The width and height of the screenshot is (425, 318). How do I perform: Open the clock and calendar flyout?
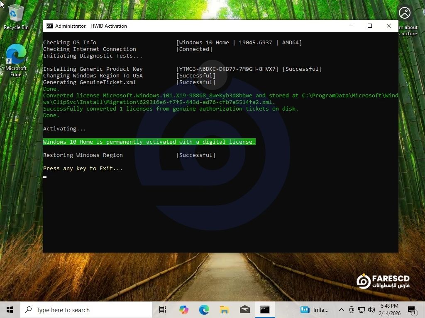(390, 310)
